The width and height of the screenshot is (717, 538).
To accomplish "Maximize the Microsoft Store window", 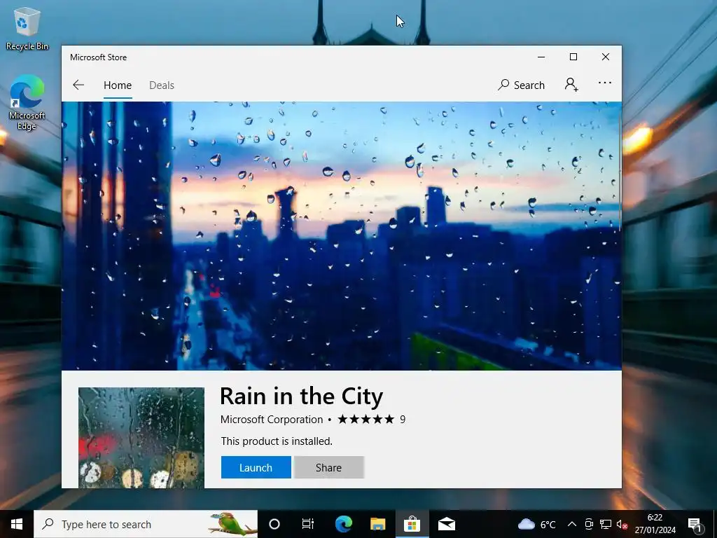I will pos(573,57).
